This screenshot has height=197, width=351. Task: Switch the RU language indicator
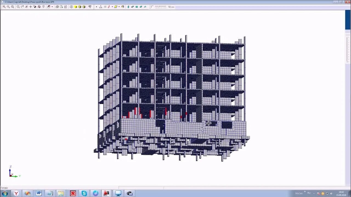[309, 193]
